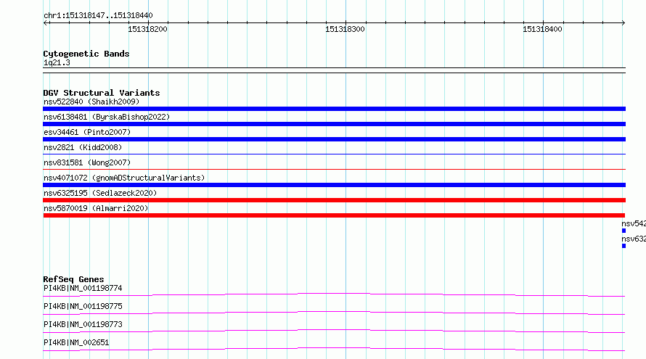Click the nsv4071072 (gnomADStructuralVariants) label
Screen dimensions: 646x359
[x=124, y=178]
